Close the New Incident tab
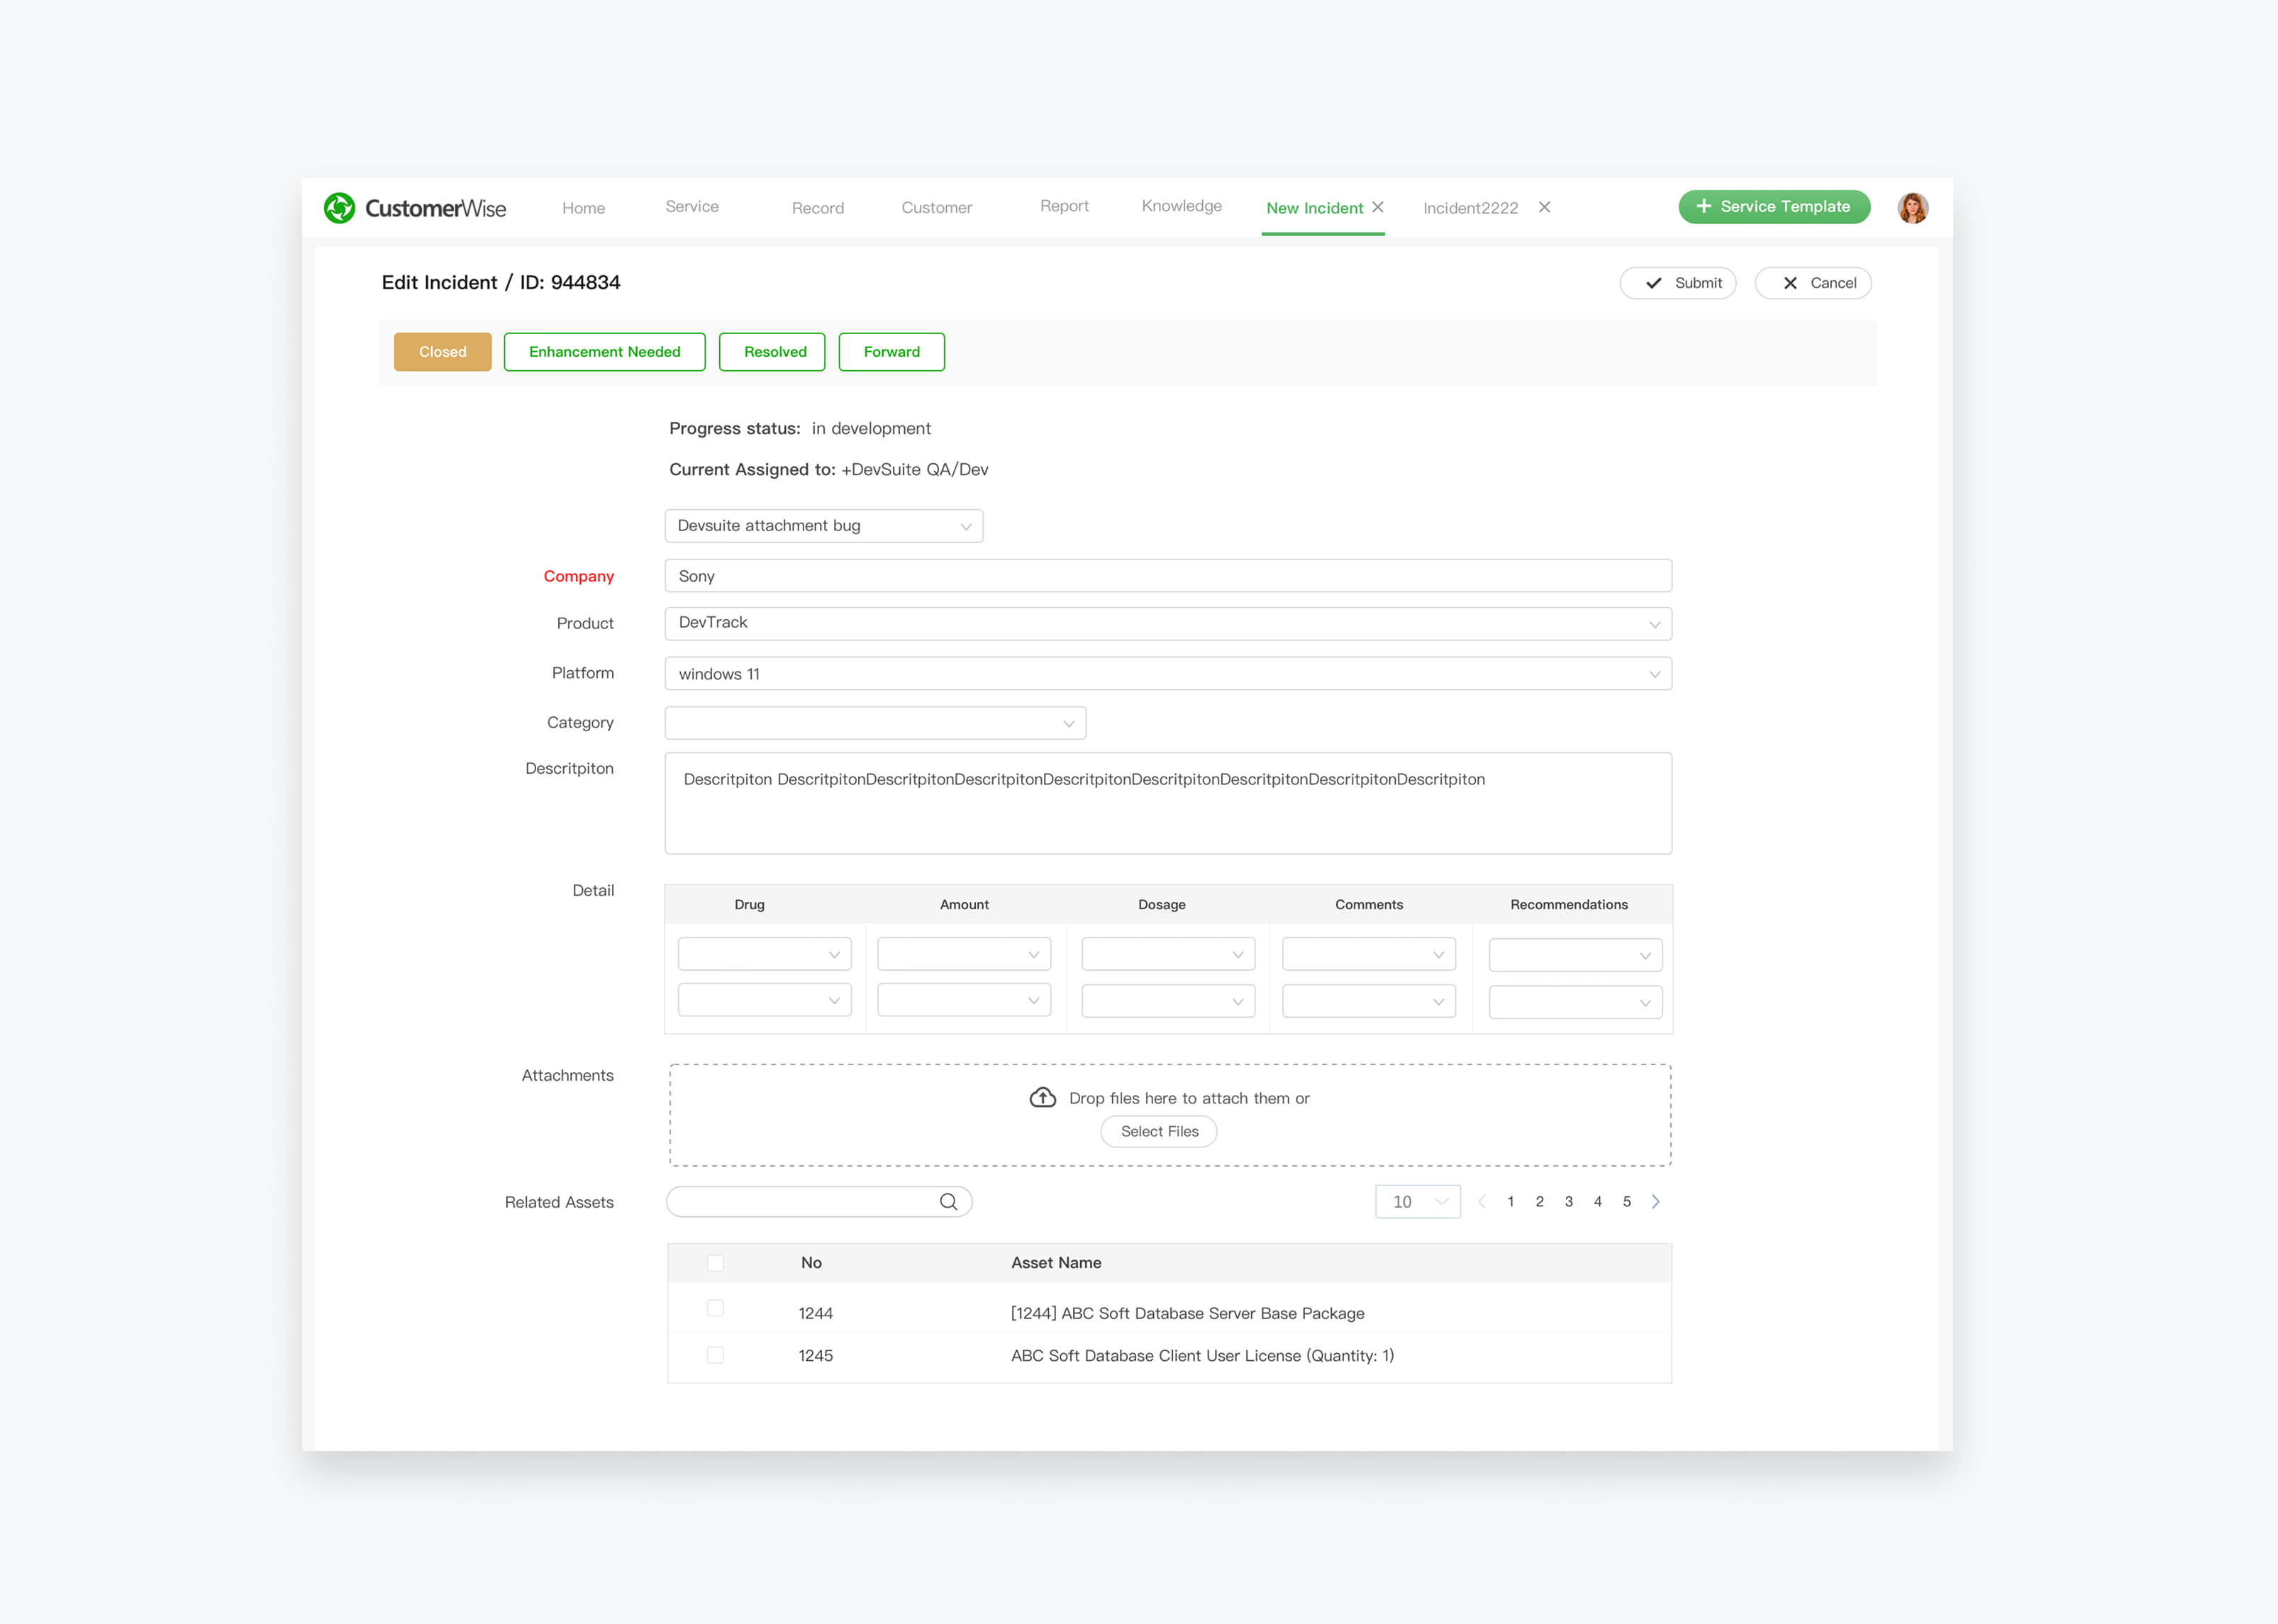 [1378, 207]
